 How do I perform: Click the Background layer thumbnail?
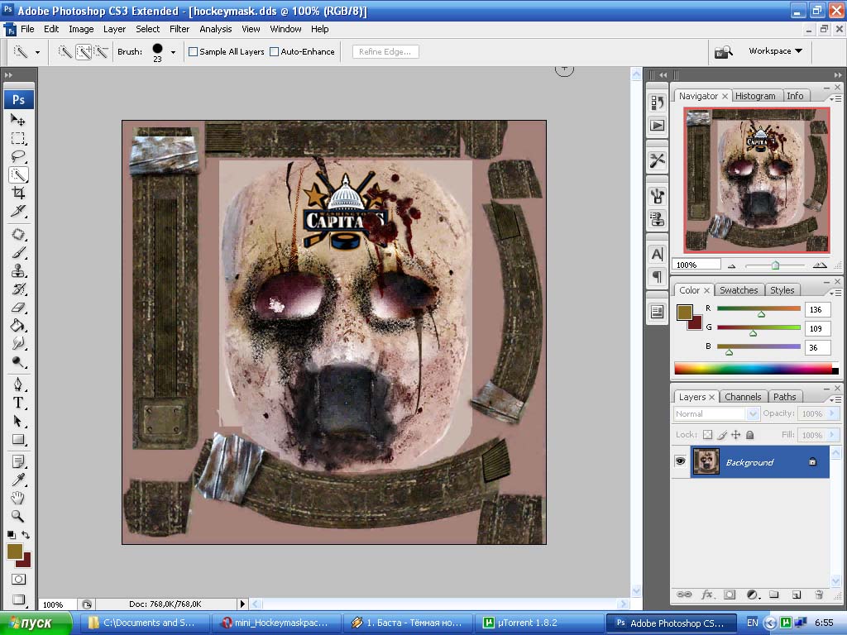coord(706,461)
